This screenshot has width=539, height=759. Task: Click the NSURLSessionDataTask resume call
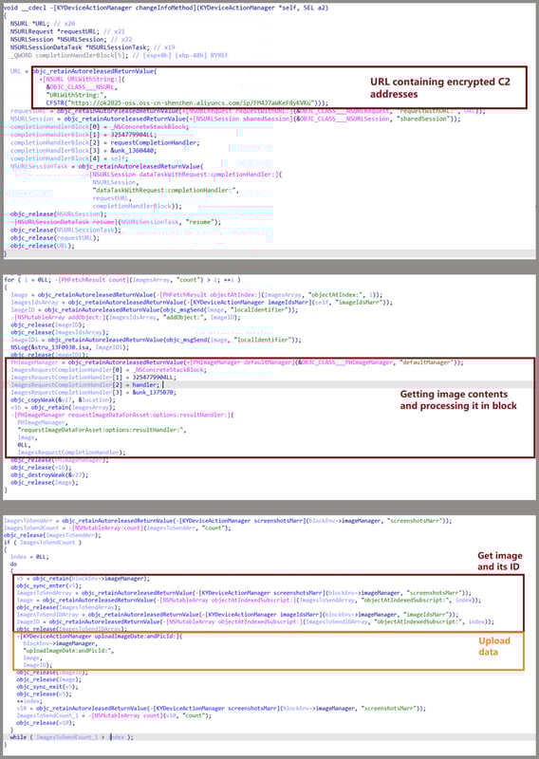[115, 222]
